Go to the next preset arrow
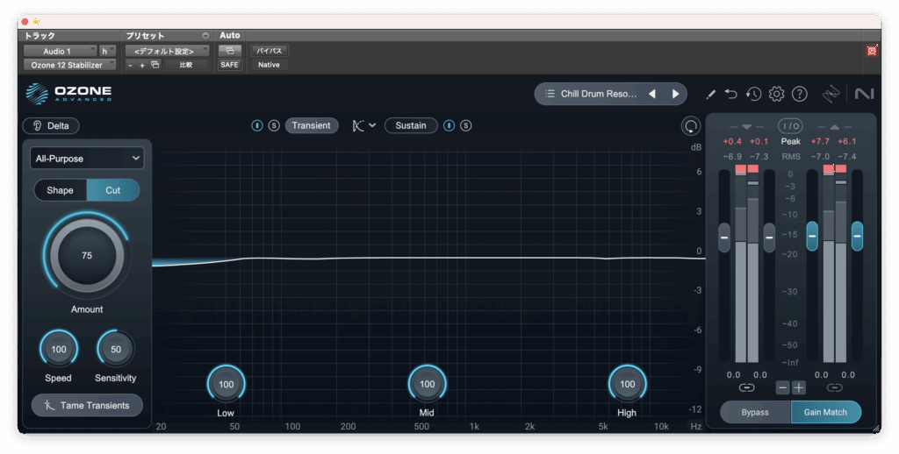 coord(675,94)
